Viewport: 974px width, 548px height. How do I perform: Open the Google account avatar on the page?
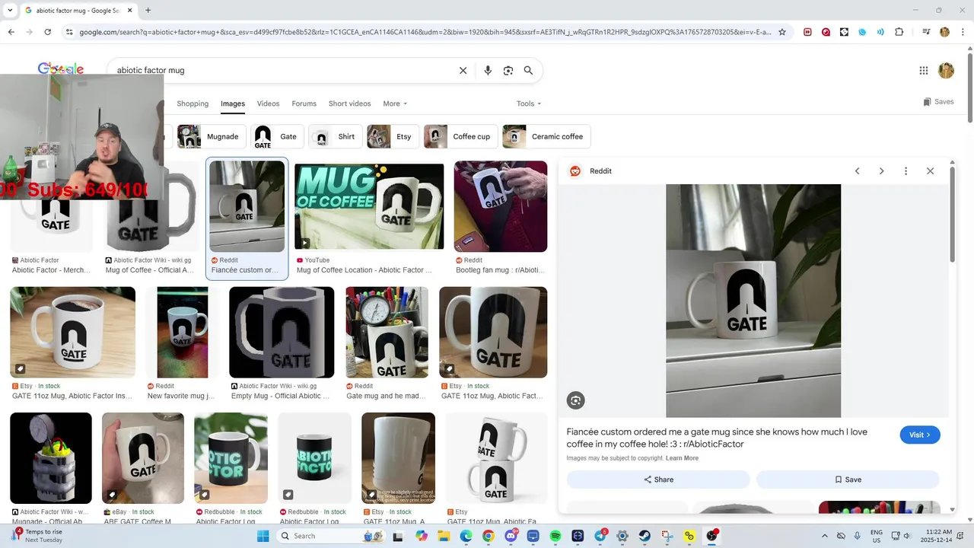[946, 70]
